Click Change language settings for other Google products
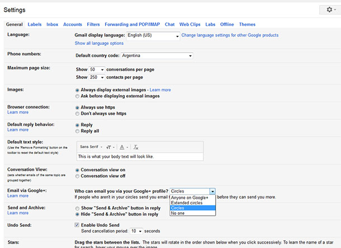This screenshot has width=341, height=248. click(230, 35)
